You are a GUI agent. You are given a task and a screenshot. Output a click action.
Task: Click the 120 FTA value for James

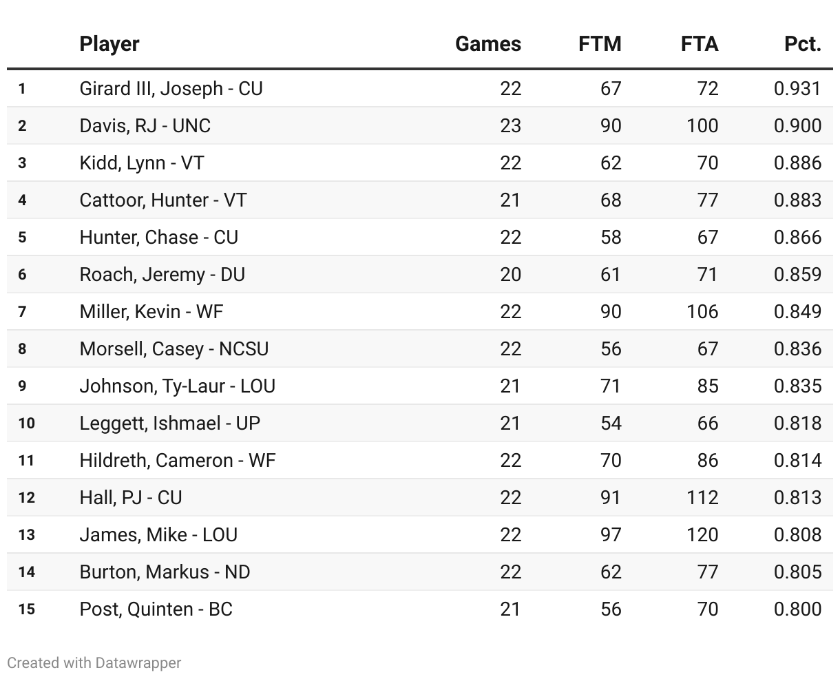click(x=702, y=534)
